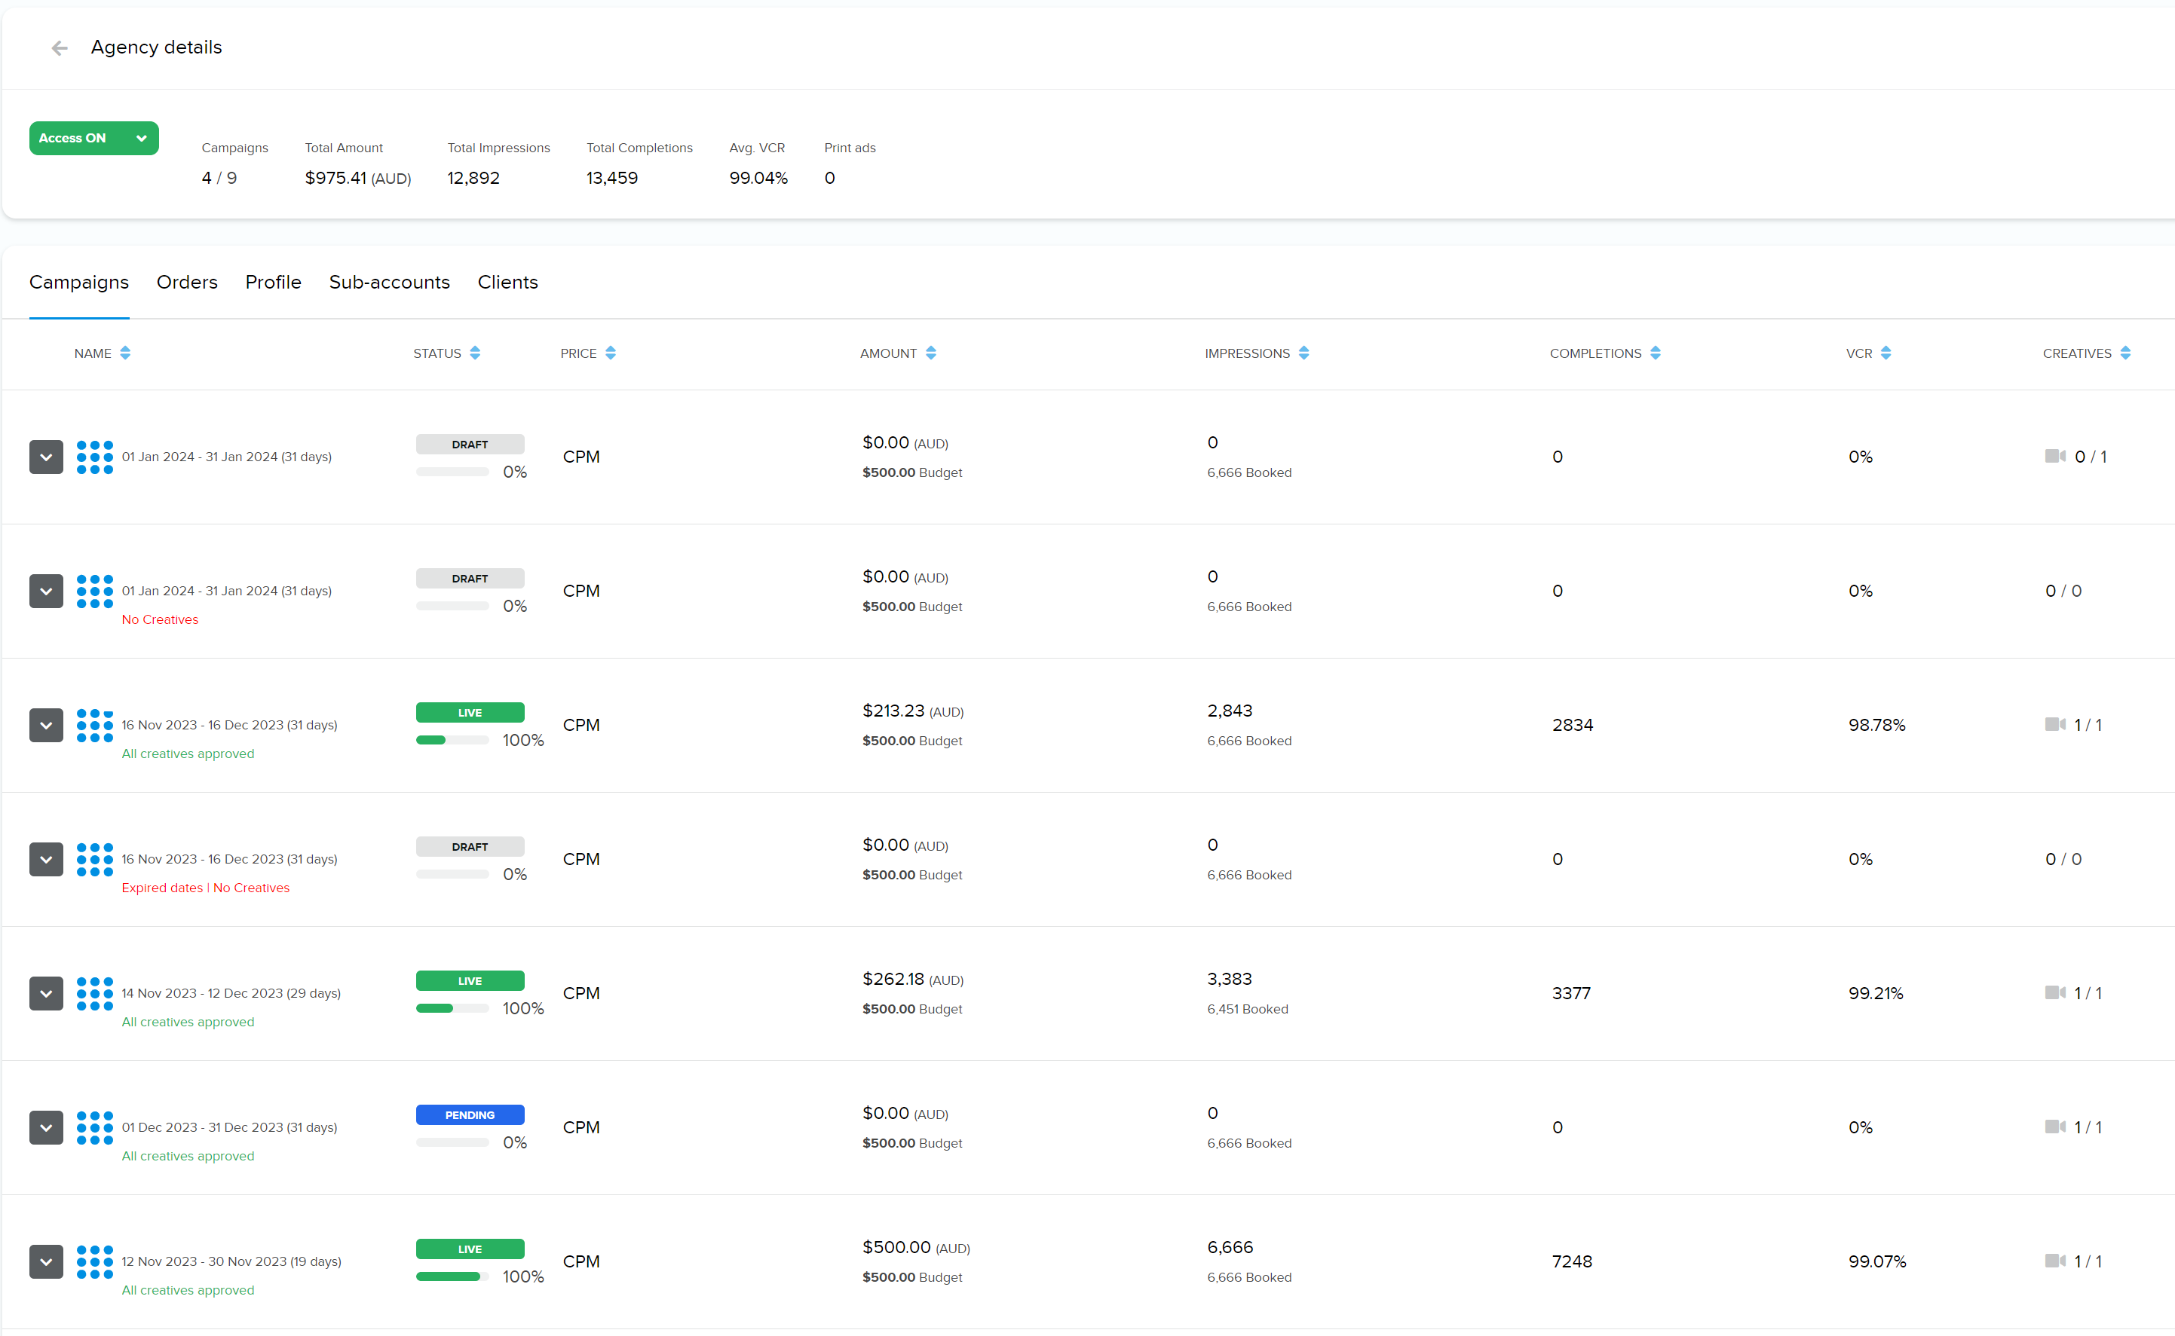Click video creative icon in 99.07% VCR row

2055,1261
